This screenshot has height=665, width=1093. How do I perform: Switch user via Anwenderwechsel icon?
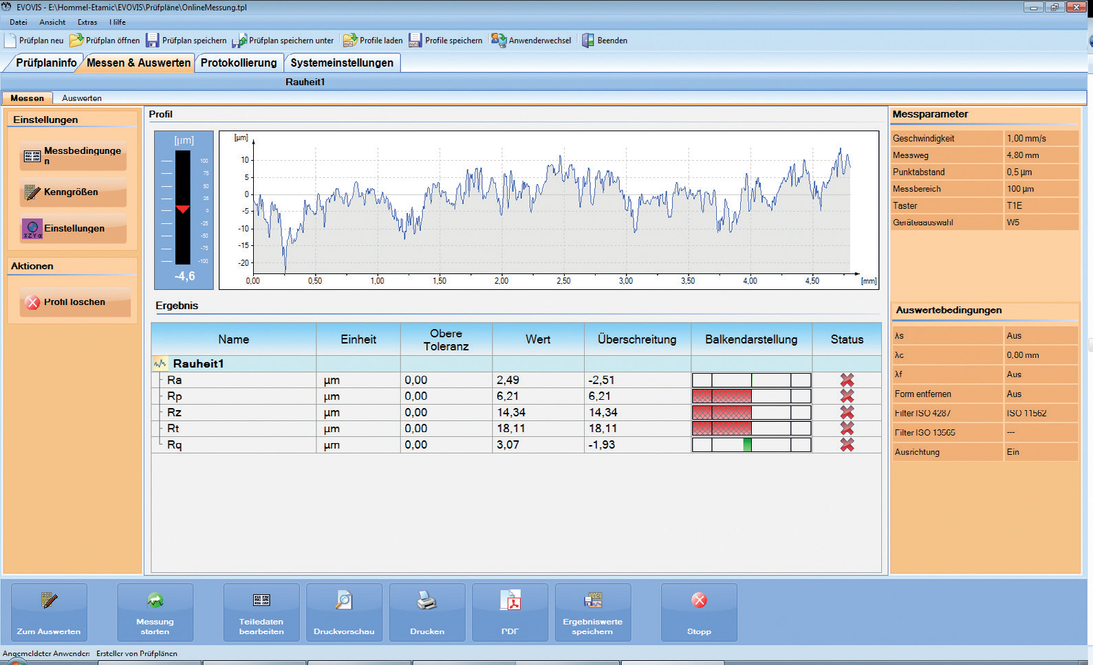tap(499, 41)
